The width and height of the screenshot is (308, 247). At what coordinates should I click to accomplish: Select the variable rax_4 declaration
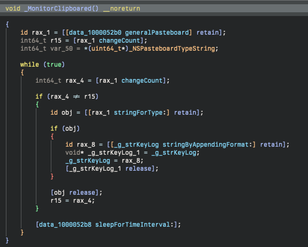click(75, 81)
